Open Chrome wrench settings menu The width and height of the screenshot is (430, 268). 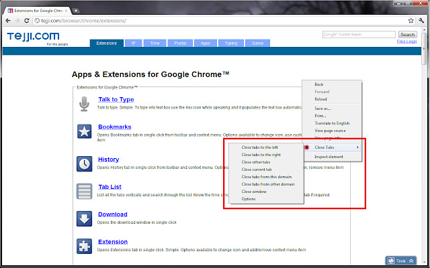pyautogui.click(x=421, y=21)
